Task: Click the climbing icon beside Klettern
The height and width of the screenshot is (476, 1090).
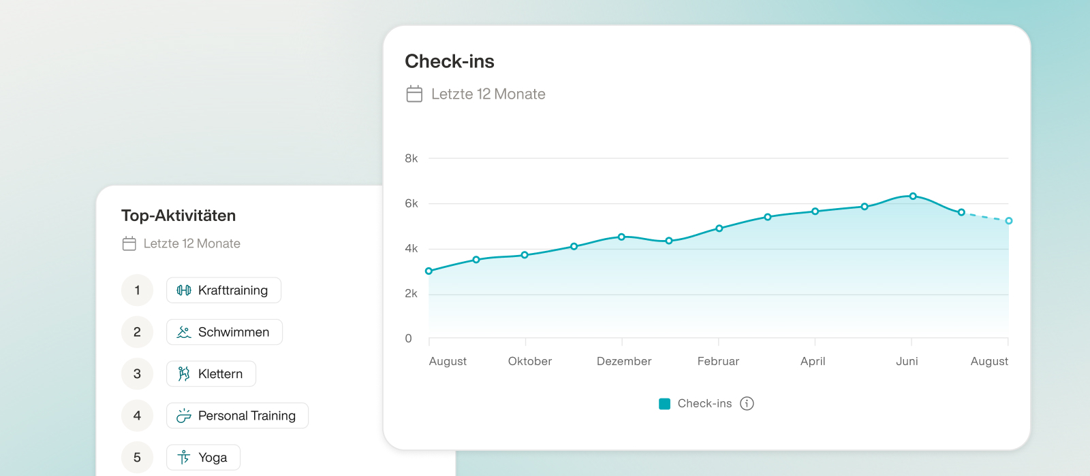Action: [184, 374]
